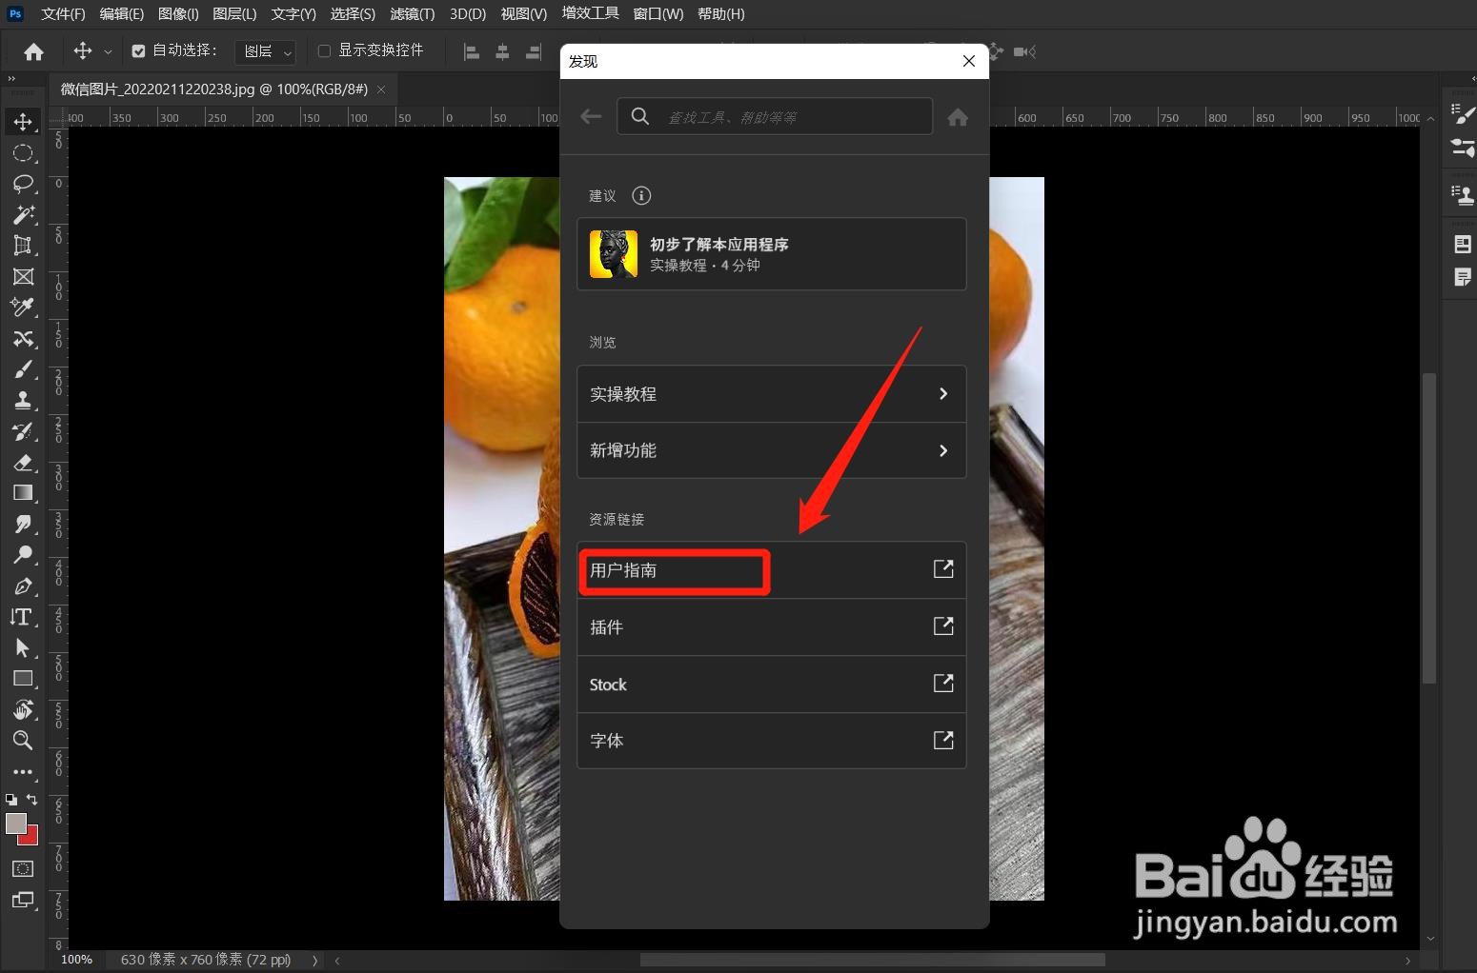Open the 滤镜 menu
This screenshot has width=1477, height=973.
(x=412, y=13)
